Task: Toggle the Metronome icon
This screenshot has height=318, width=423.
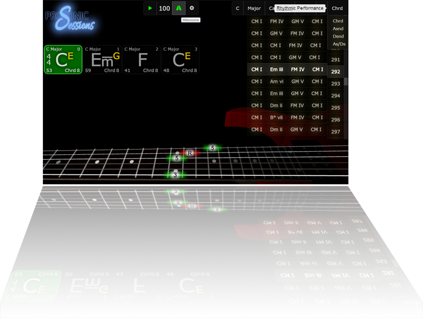Action: click(x=180, y=8)
